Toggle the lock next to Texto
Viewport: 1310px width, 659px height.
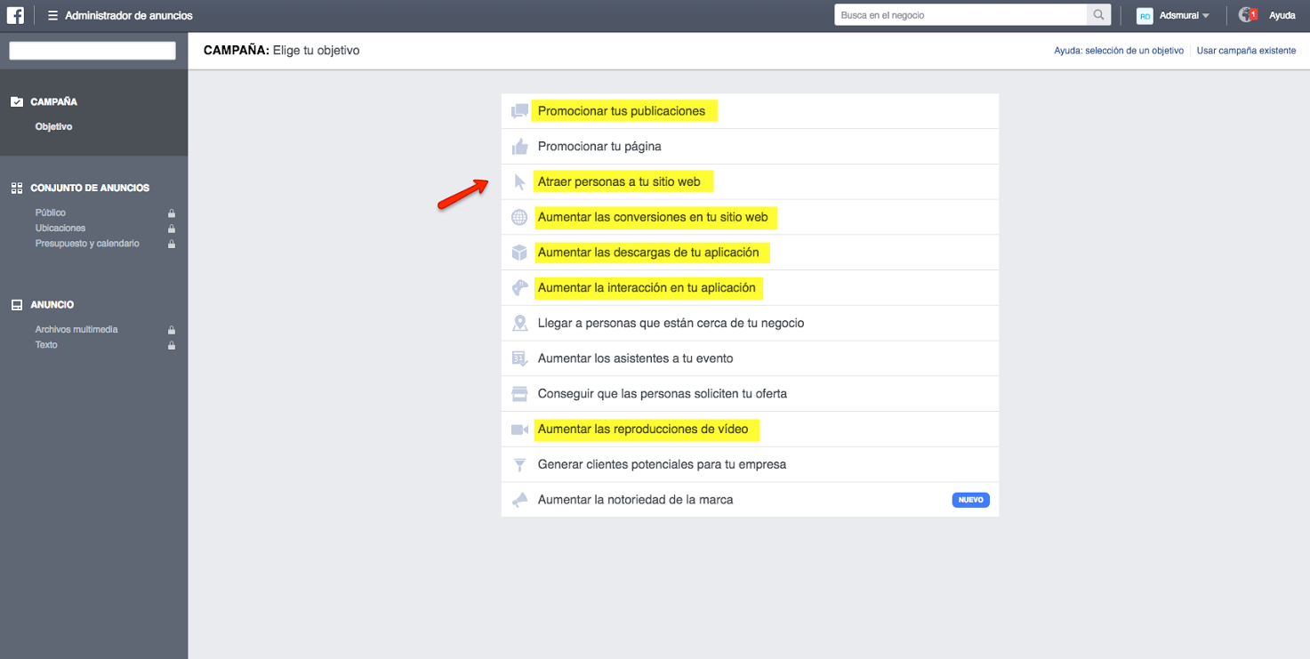[172, 344]
